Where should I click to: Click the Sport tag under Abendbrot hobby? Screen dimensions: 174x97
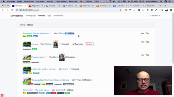click(35, 36)
